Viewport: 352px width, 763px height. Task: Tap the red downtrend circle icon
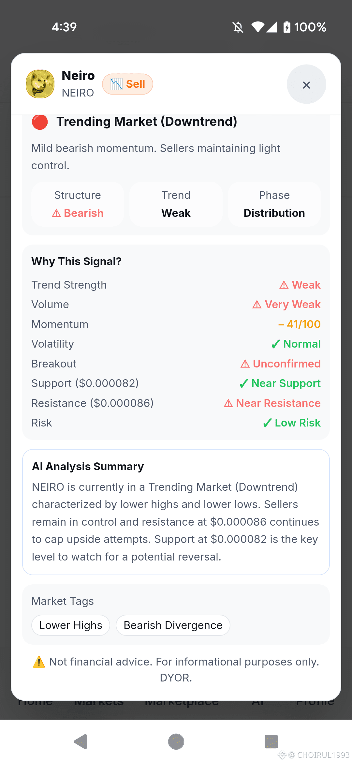point(40,122)
